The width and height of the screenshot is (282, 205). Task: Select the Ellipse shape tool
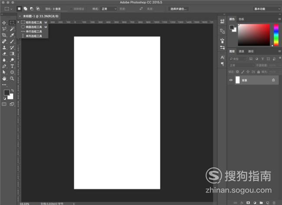point(12,72)
